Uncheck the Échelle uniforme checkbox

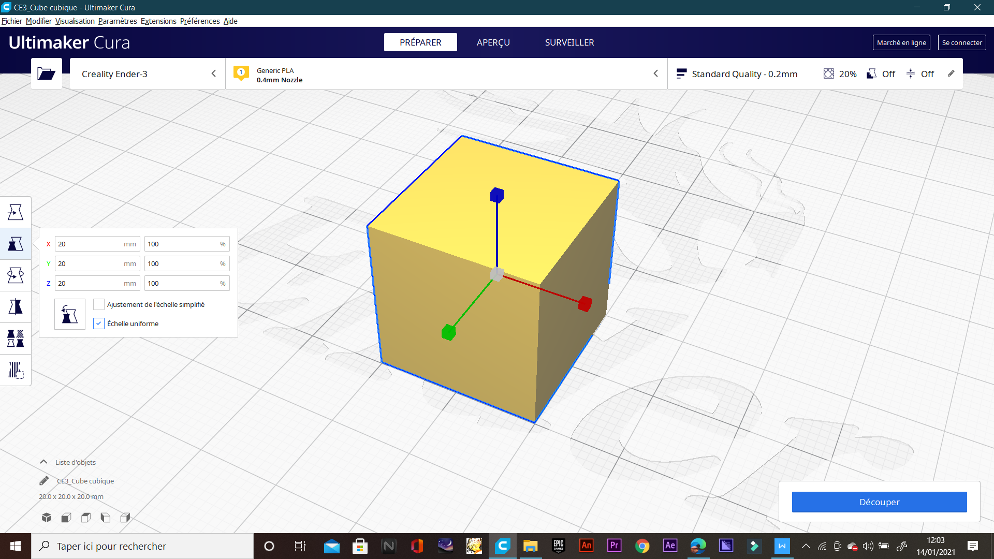click(98, 323)
